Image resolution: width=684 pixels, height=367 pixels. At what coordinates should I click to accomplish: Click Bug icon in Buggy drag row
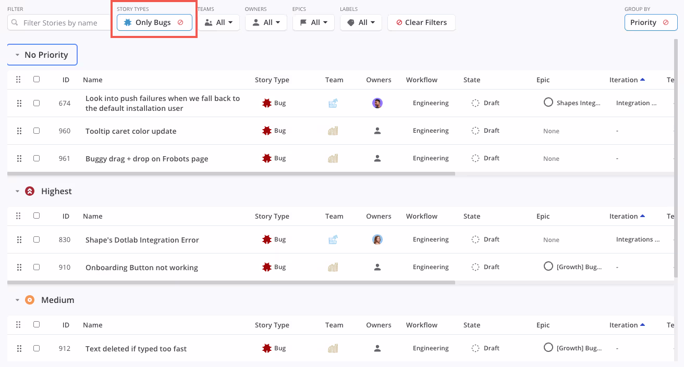click(267, 158)
